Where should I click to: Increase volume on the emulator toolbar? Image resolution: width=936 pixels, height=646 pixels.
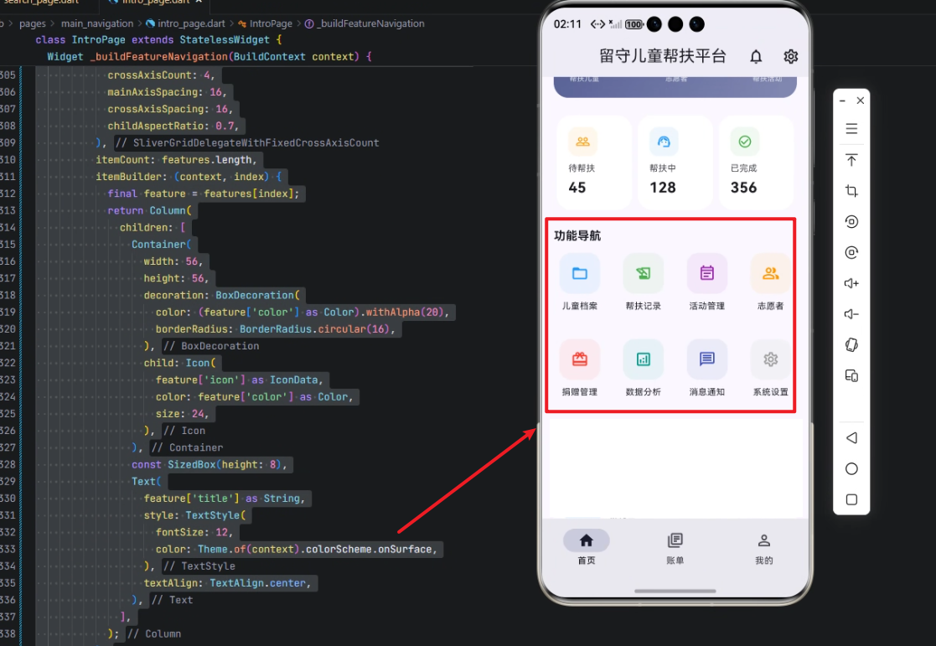point(851,283)
